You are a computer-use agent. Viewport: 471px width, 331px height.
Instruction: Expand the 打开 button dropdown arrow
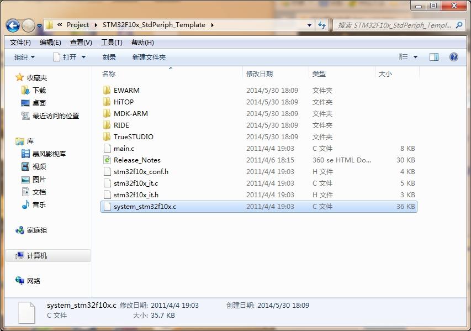[84, 57]
